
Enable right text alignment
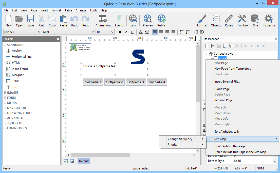167,32
